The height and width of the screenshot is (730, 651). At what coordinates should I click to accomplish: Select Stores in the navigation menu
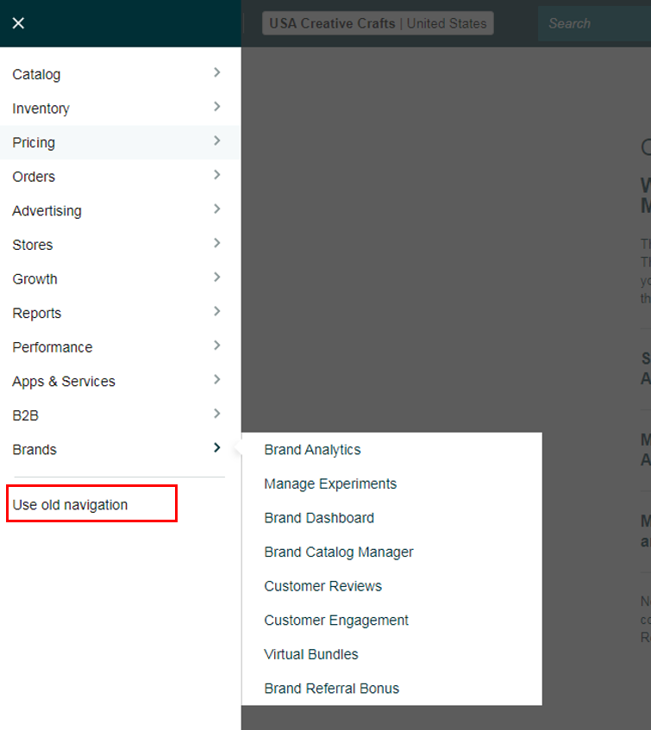tap(33, 245)
